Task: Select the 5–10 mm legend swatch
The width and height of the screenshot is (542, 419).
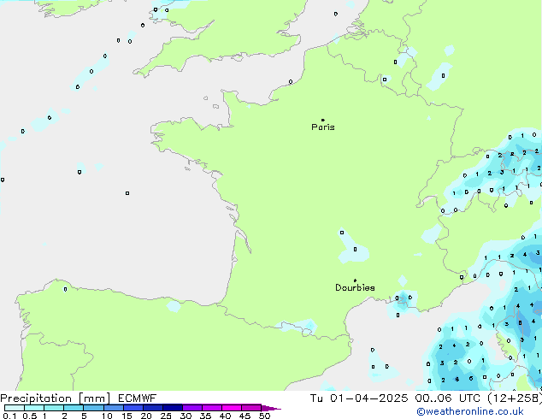Action: click(93, 408)
